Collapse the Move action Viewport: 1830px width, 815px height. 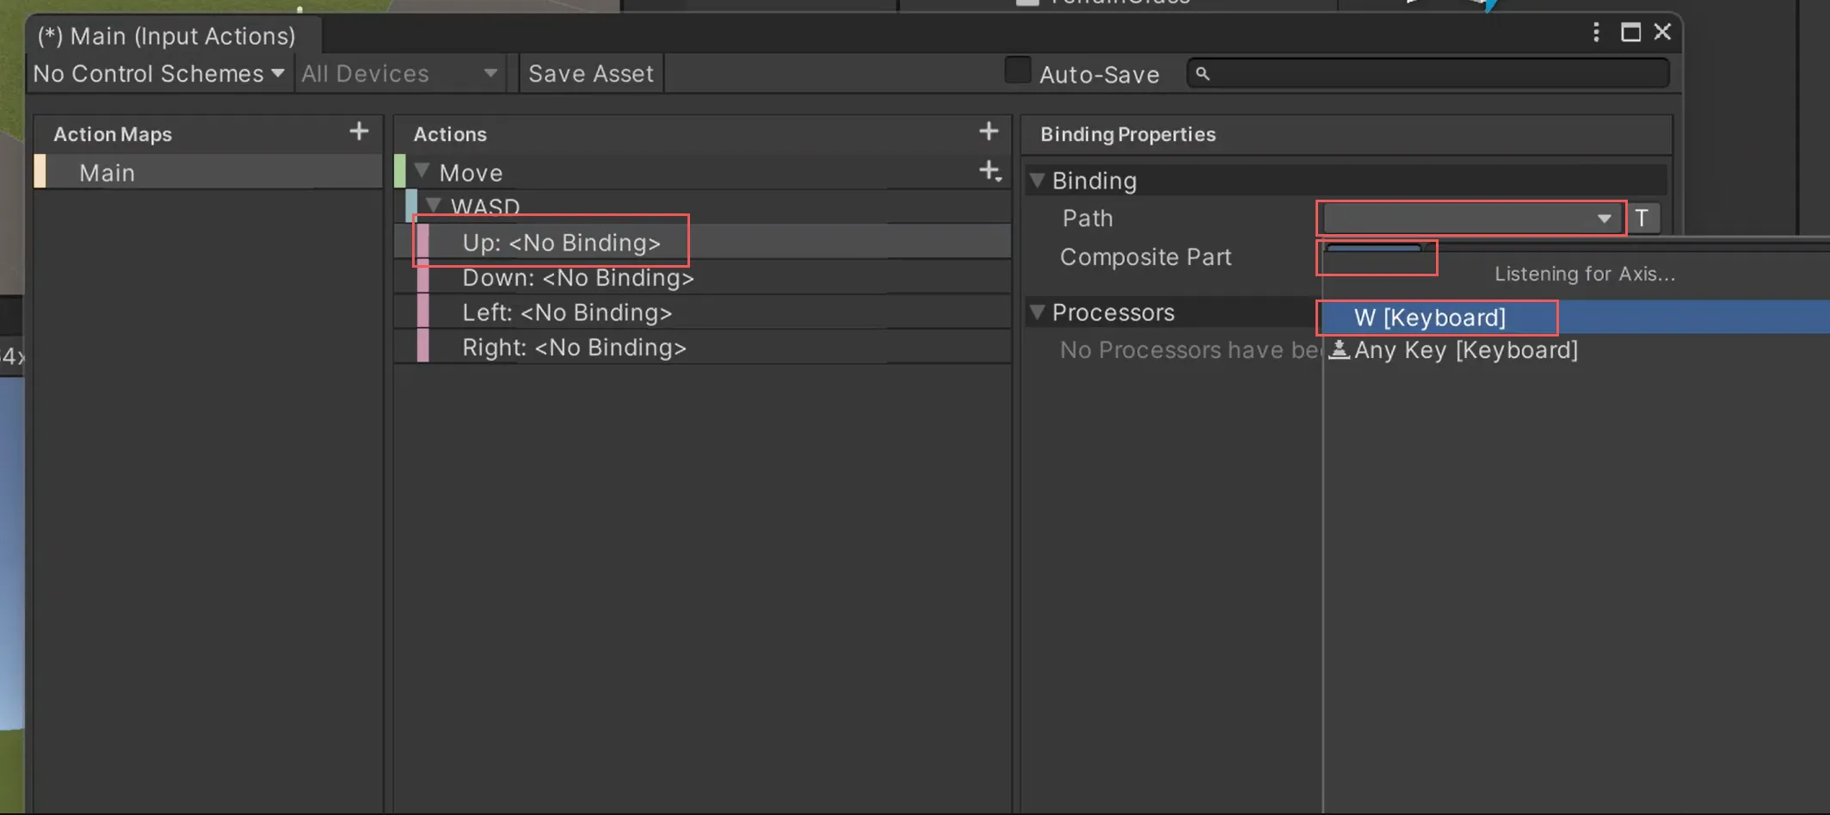point(422,171)
